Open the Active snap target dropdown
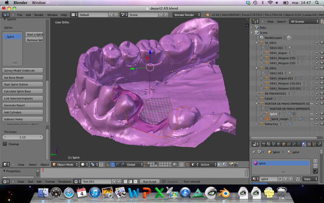Viewport: 324px width, 203px height. [x=208, y=164]
